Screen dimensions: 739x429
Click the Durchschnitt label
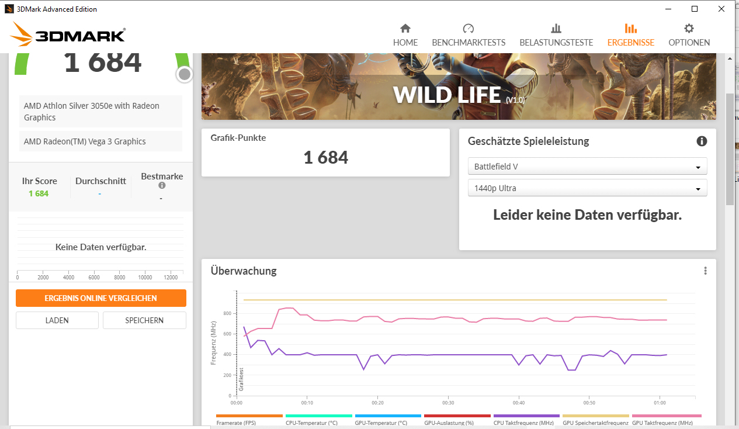(100, 181)
